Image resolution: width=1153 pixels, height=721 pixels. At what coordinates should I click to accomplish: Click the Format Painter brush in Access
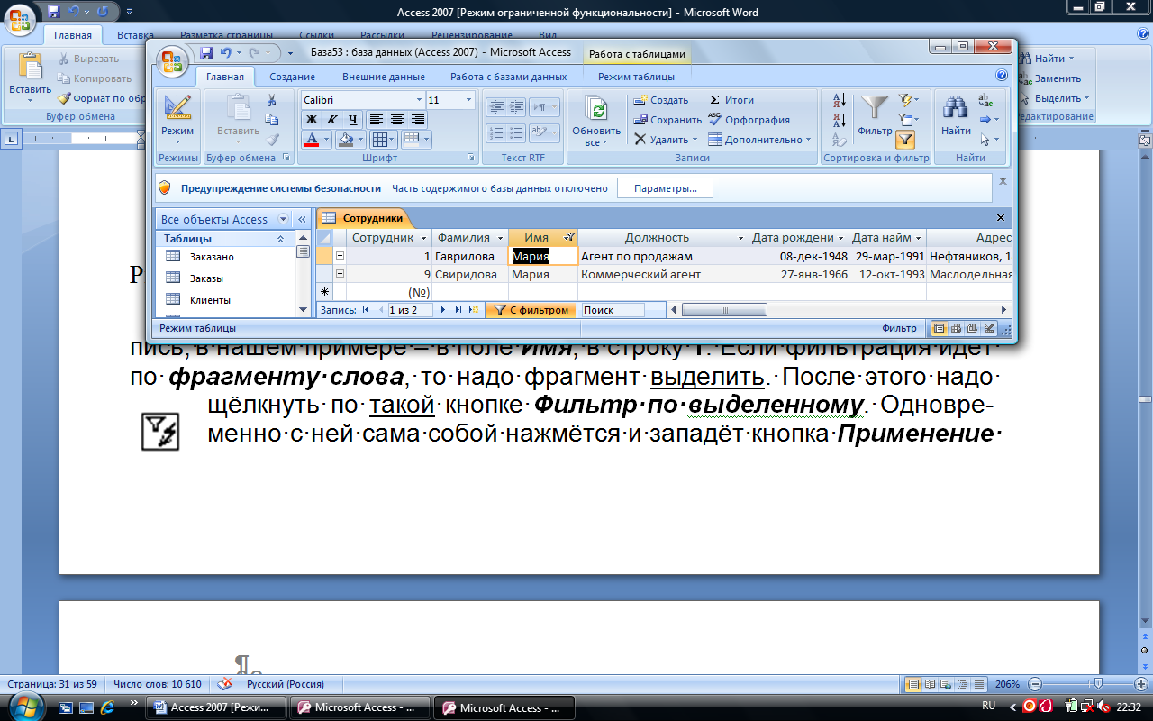click(x=271, y=140)
